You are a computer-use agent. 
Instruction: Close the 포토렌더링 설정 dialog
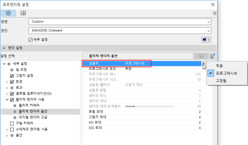click(x=213, y=4)
